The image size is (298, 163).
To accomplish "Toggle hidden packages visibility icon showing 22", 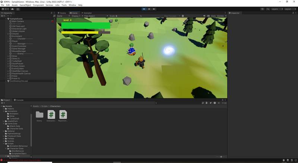I will click(x=224, y=103).
